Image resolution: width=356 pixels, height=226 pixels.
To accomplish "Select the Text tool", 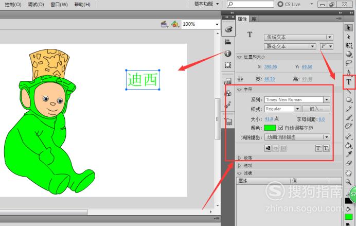I will pyautogui.click(x=349, y=82).
